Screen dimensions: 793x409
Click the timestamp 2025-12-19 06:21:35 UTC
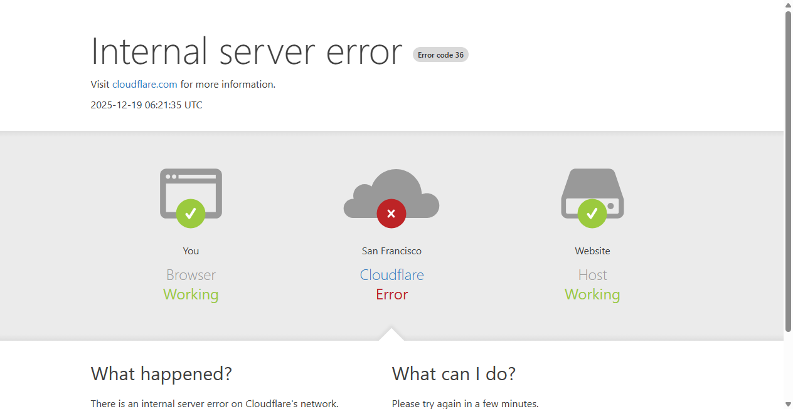(x=147, y=105)
